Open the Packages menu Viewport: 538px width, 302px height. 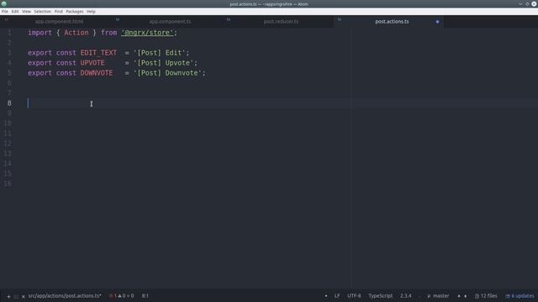[x=75, y=11]
